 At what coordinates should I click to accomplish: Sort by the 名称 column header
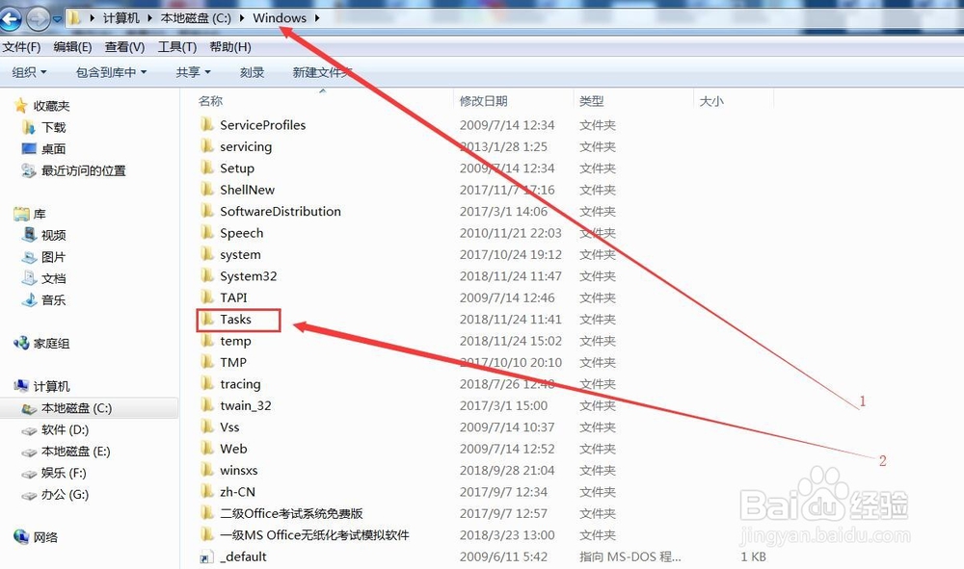pos(210,101)
